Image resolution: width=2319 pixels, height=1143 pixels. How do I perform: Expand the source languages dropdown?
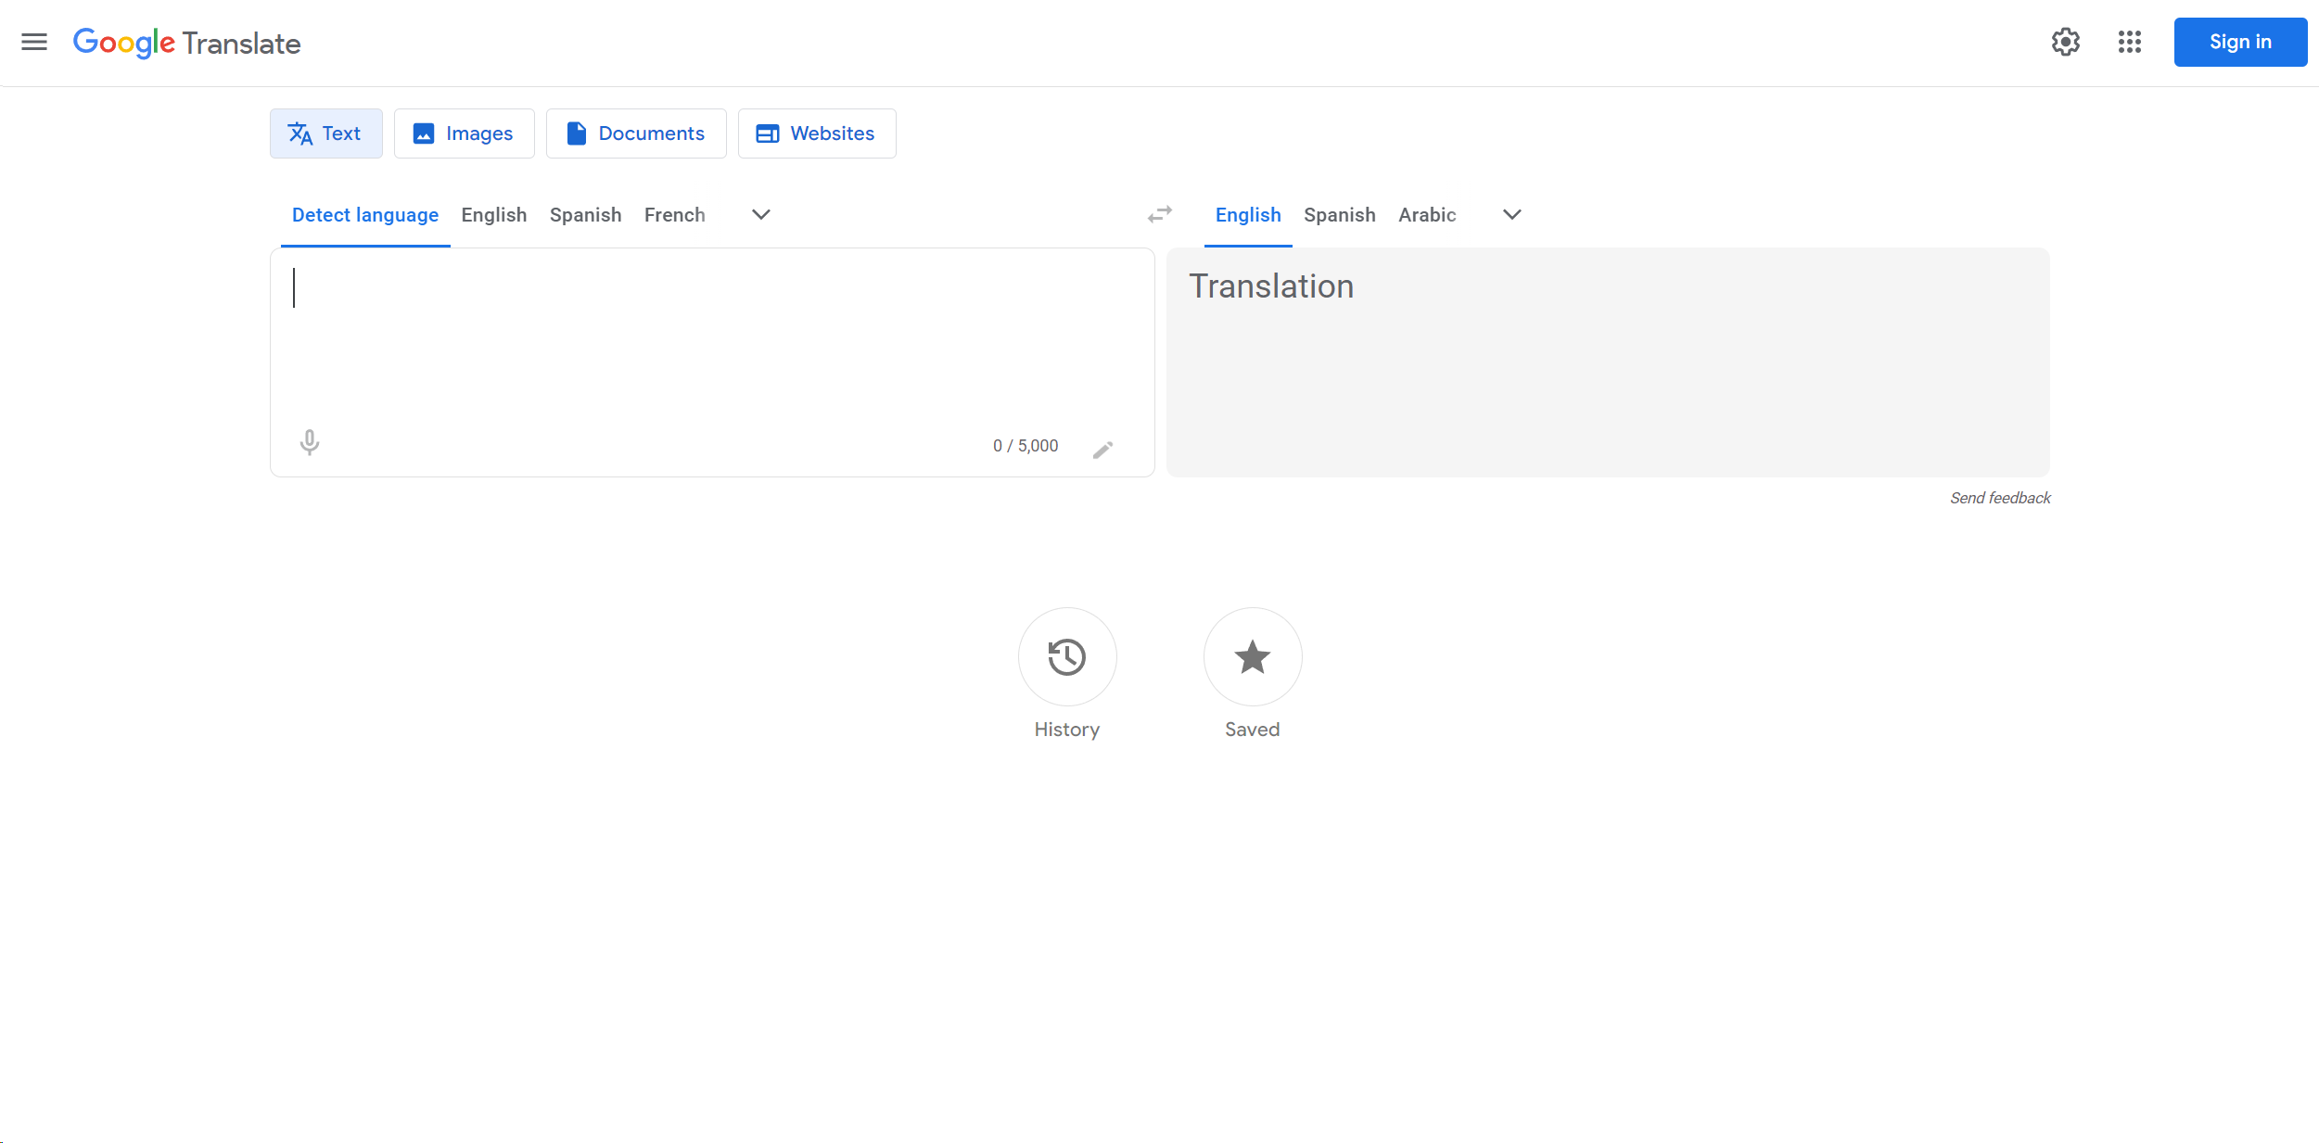pos(760,214)
